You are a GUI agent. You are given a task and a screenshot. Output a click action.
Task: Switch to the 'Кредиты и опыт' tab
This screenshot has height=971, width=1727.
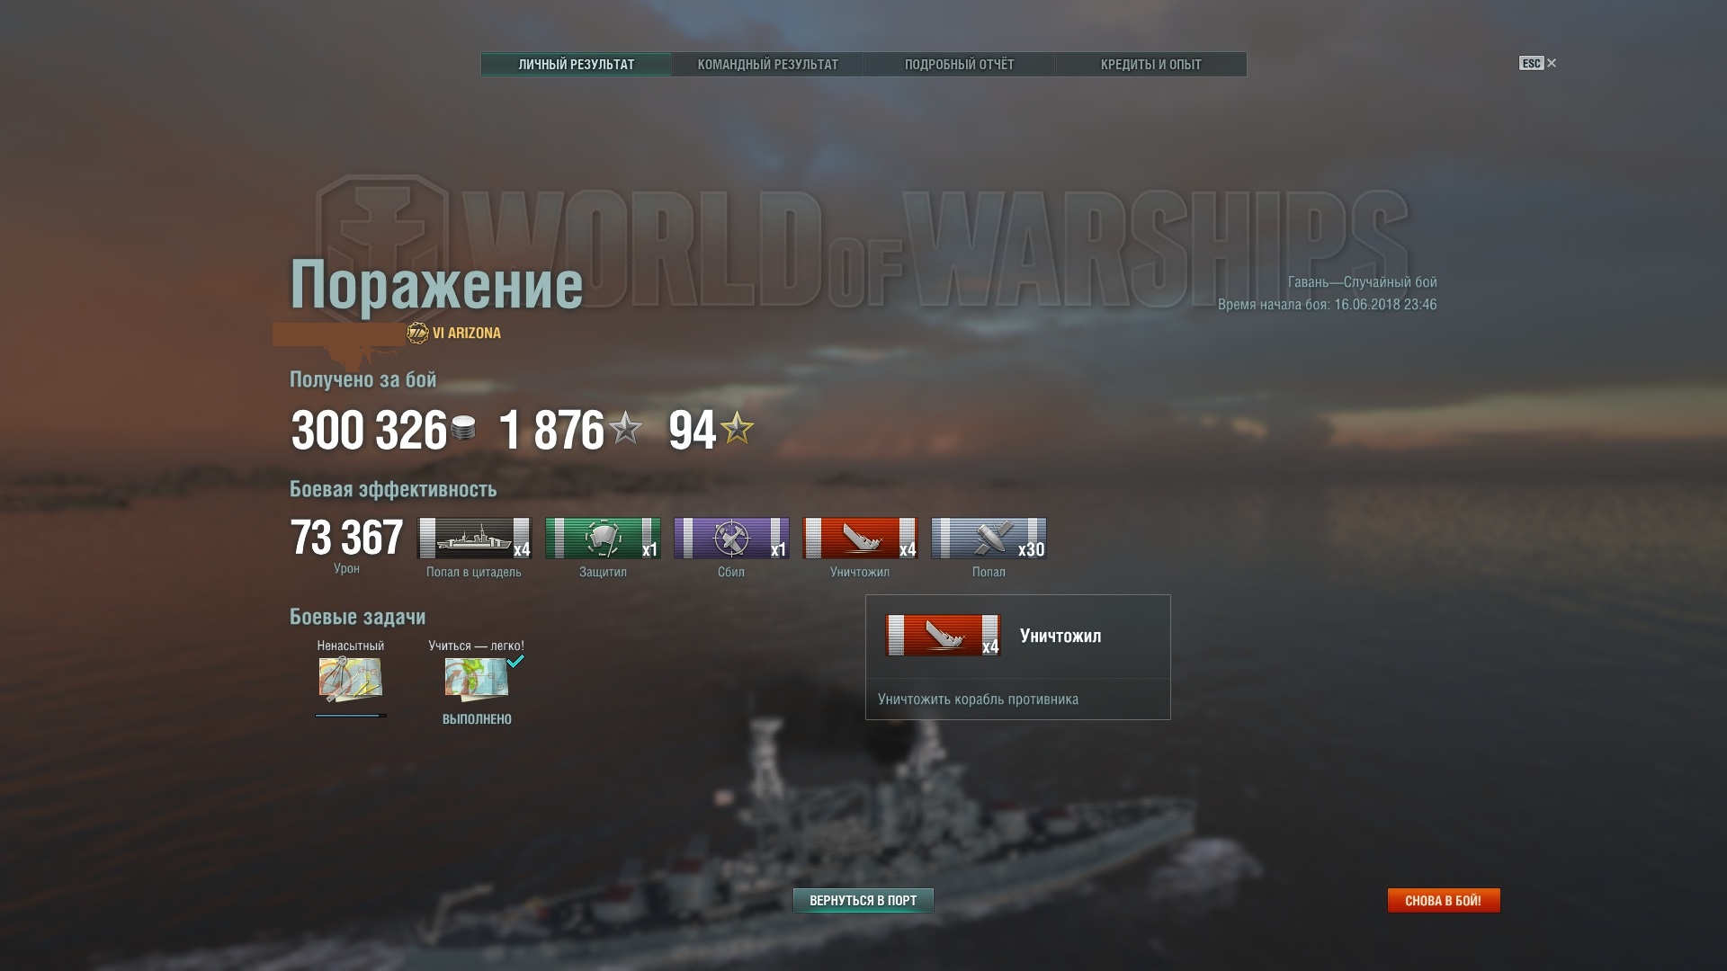[x=1151, y=65]
